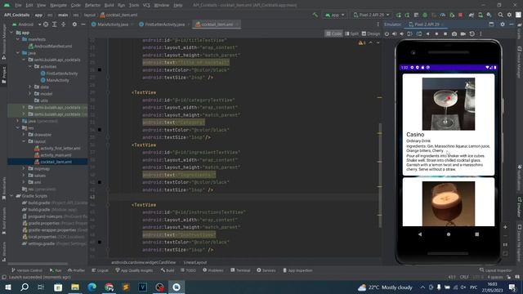
Task: Click the Make Project hammer icon
Action: [x=315, y=15]
